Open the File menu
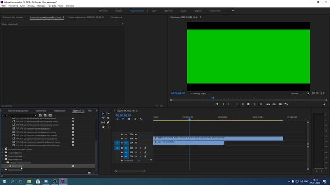This screenshot has width=330, height=185. click(x=4, y=6)
